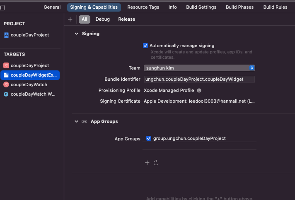Select the Signing & Capabilities tab

(x=94, y=7)
